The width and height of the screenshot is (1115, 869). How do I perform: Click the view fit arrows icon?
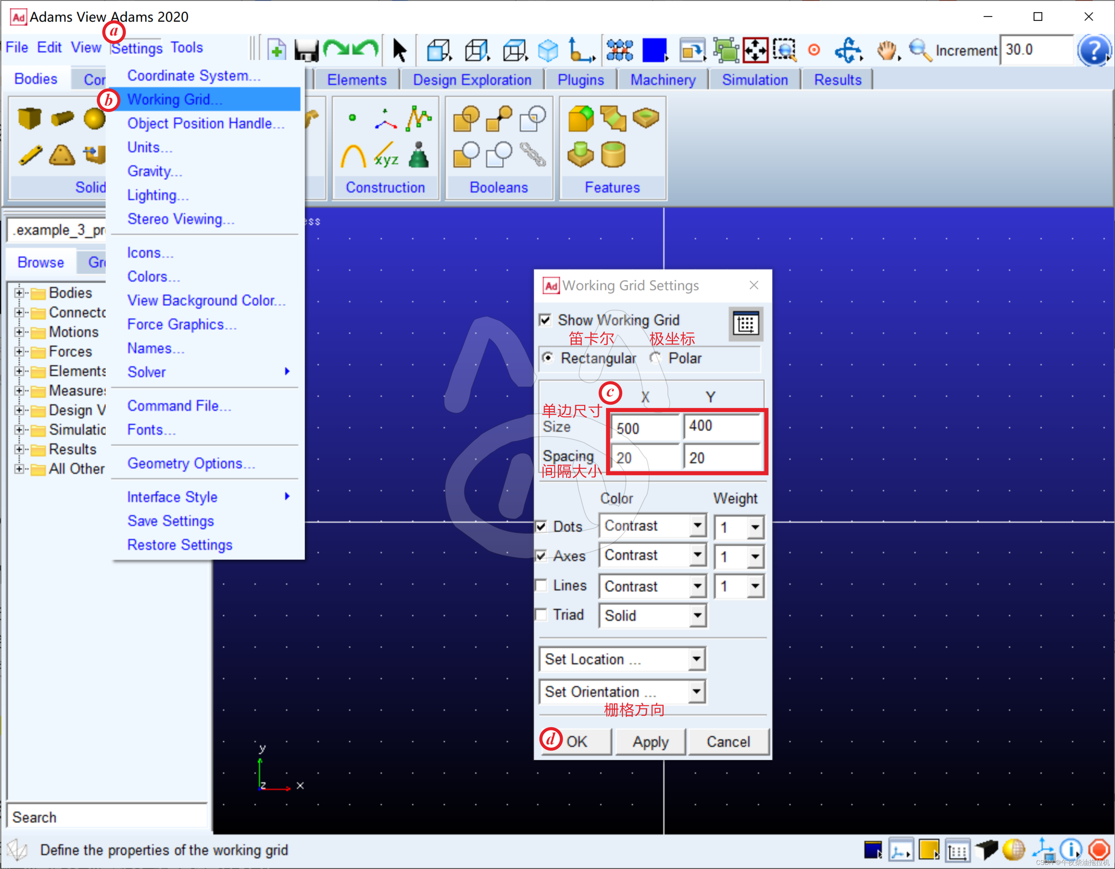[756, 50]
